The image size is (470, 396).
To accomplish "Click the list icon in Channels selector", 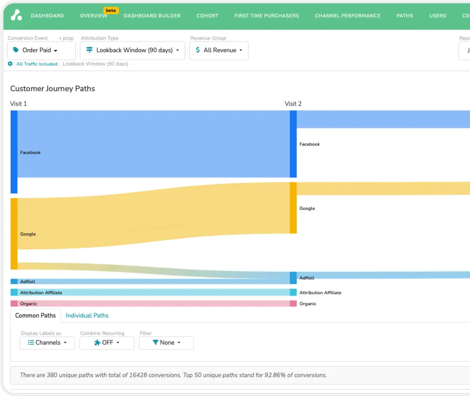I will point(31,343).
